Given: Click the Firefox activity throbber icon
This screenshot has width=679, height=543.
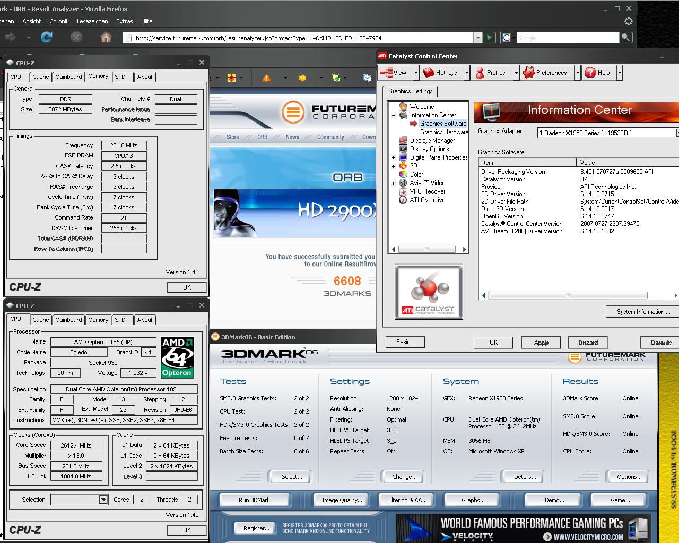Looking at the screenshot, I should [x=629, y=21].
